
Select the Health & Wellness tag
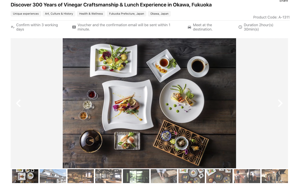(x=91, y=14)
